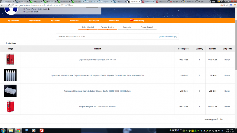
Task: Click the safely remove hardware tray icon
Action: [186, 131]
